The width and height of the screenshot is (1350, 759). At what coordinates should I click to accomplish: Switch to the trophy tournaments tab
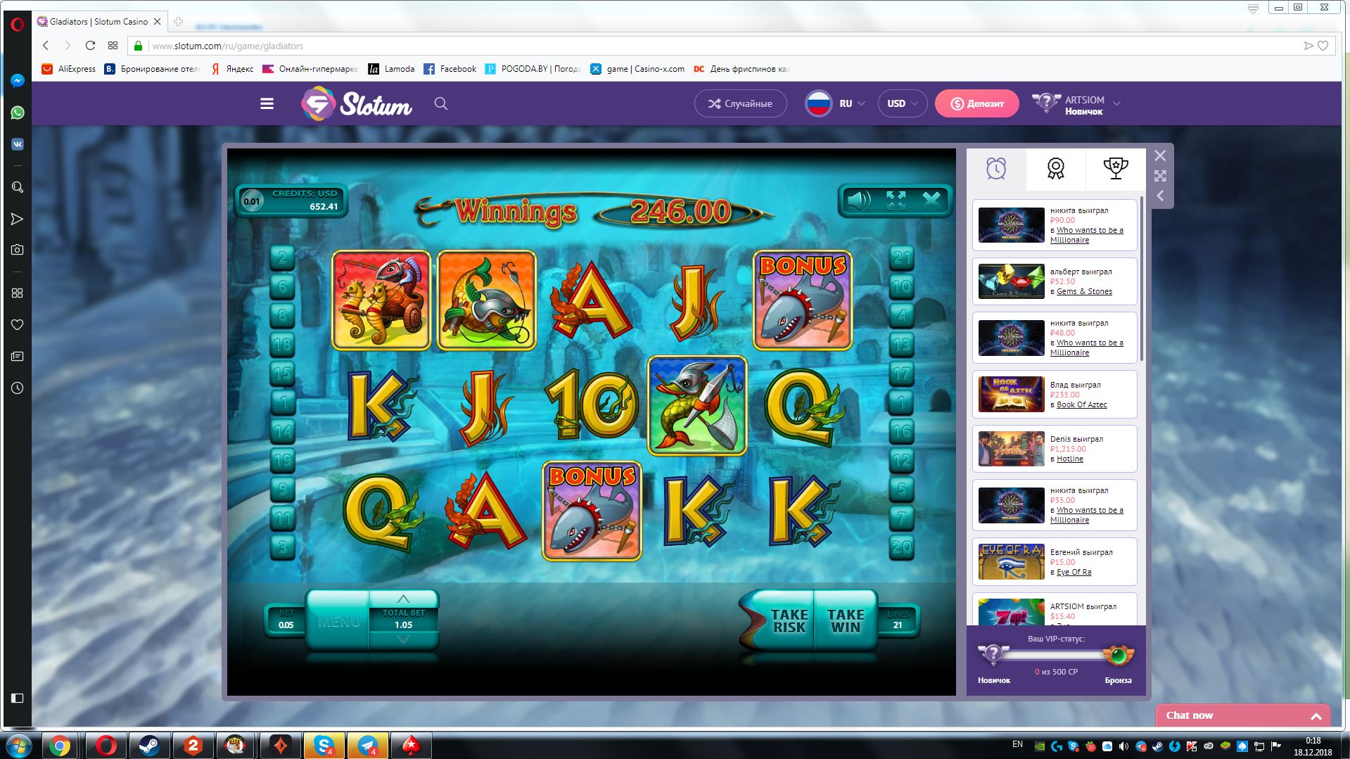pyautogui.click(x=1116, y=169)
